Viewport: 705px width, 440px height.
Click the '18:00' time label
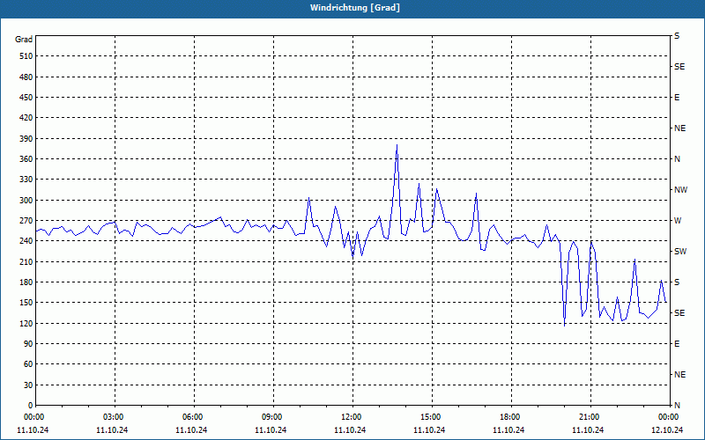tap(511, 417)
